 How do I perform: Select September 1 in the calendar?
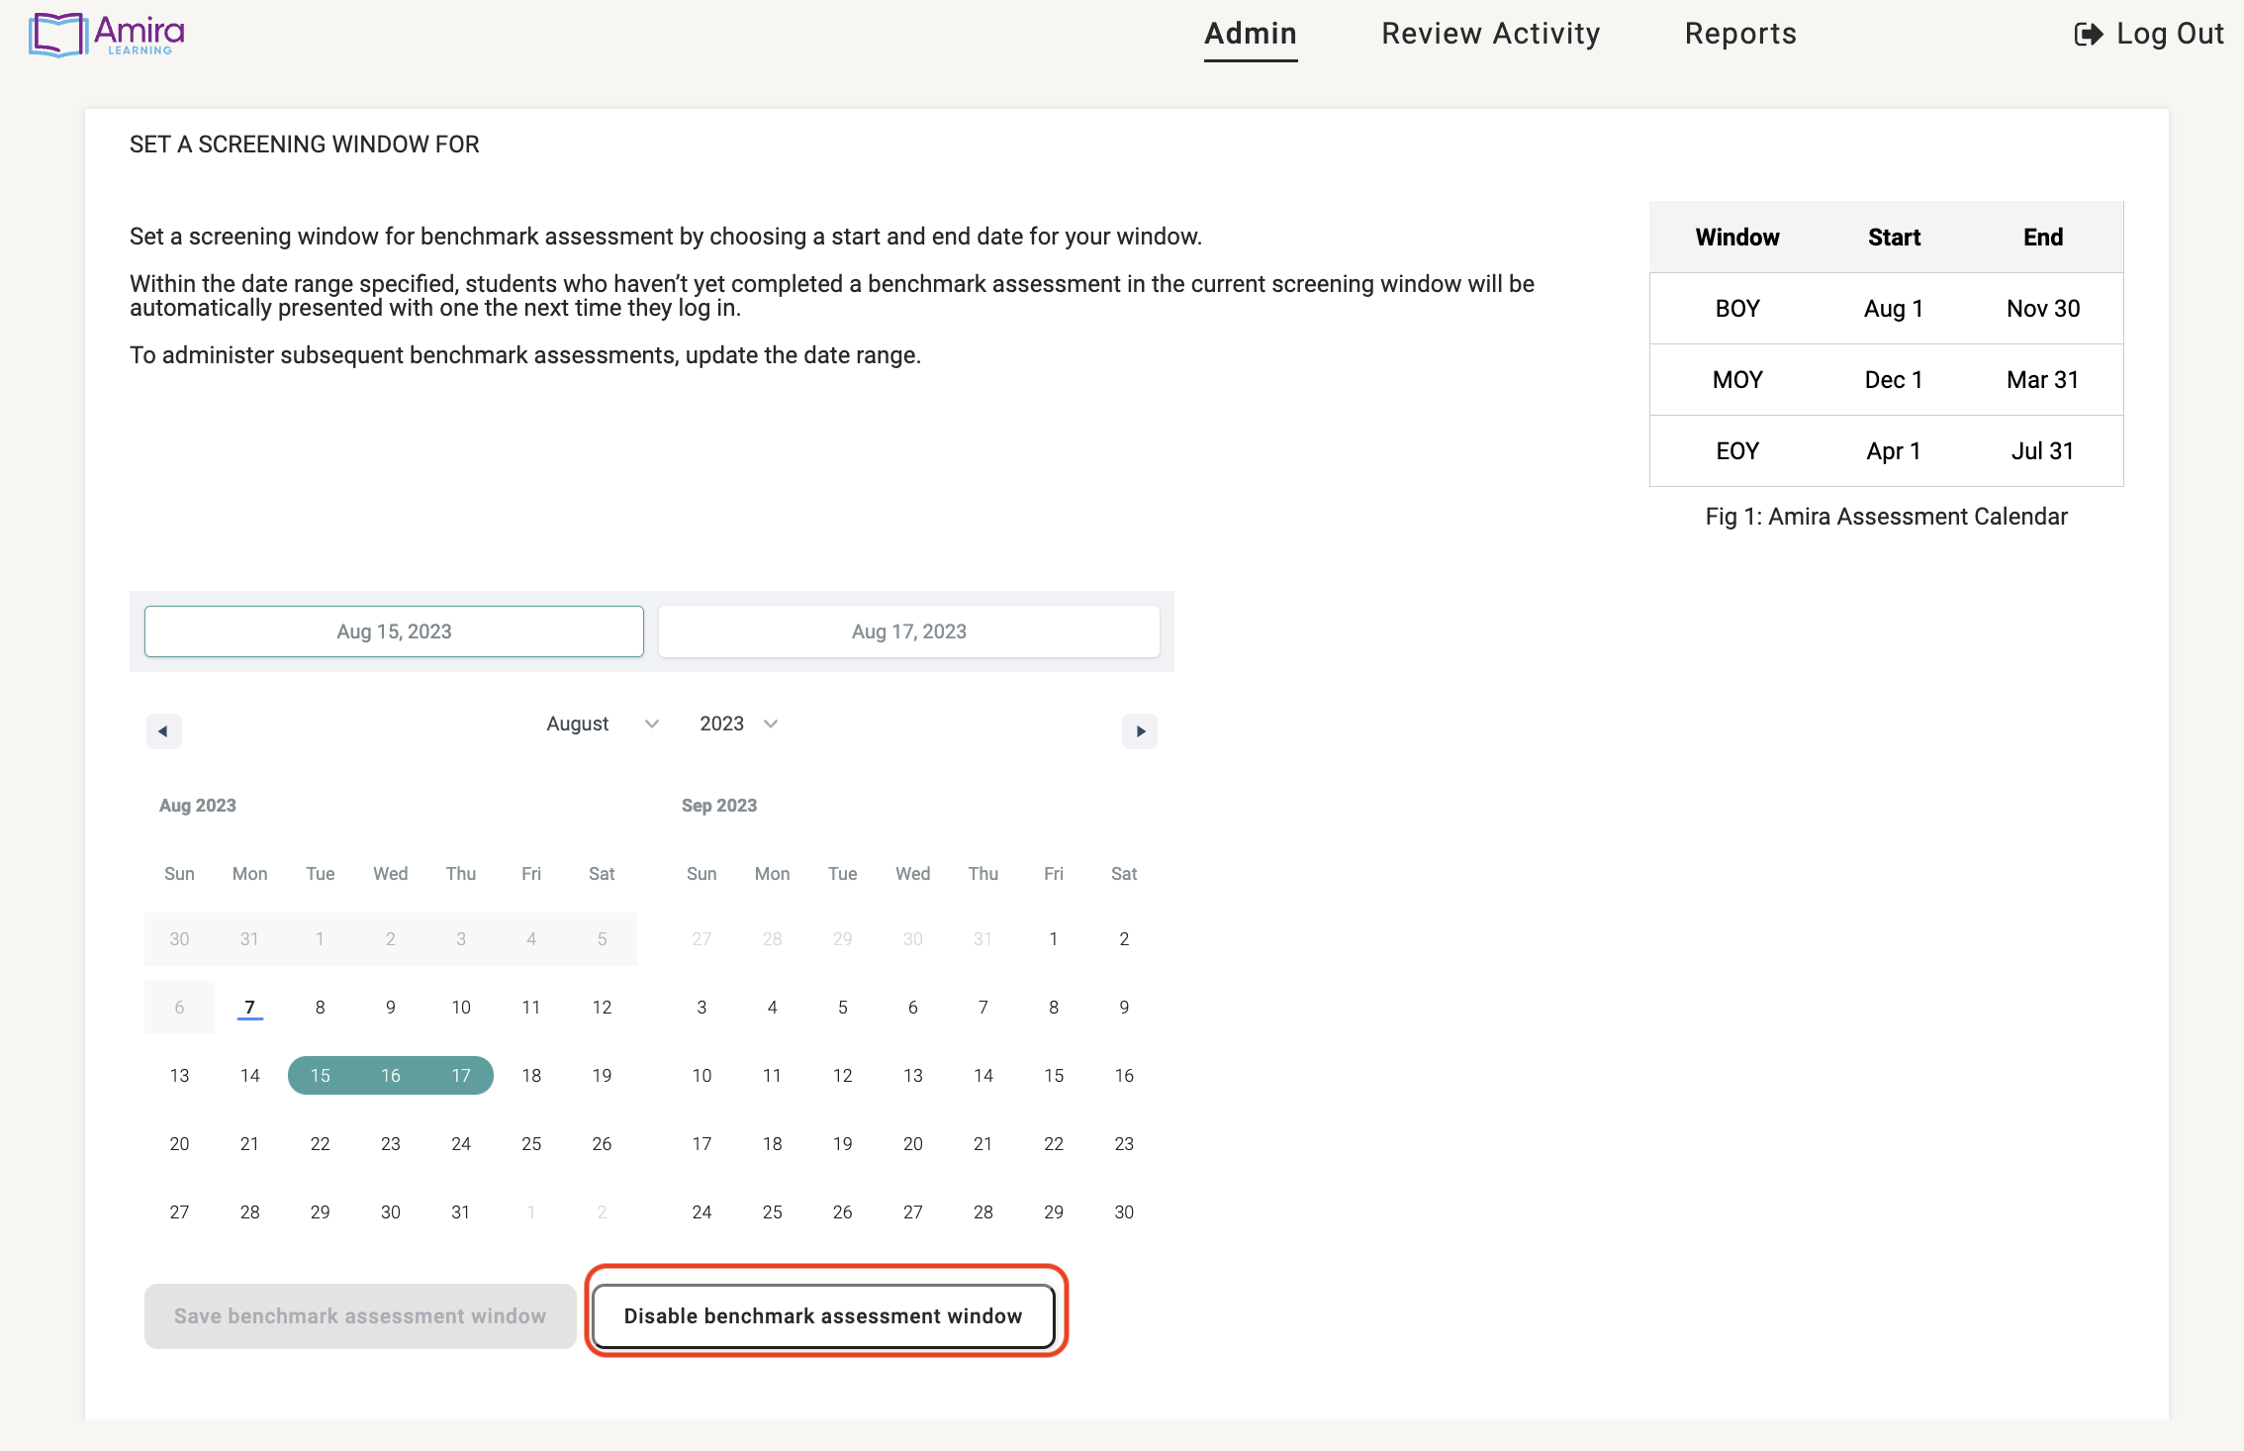click(1054, 939)
